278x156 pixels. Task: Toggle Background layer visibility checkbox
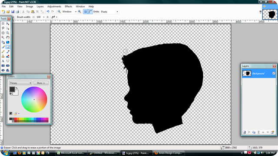(x=274, y=73)
